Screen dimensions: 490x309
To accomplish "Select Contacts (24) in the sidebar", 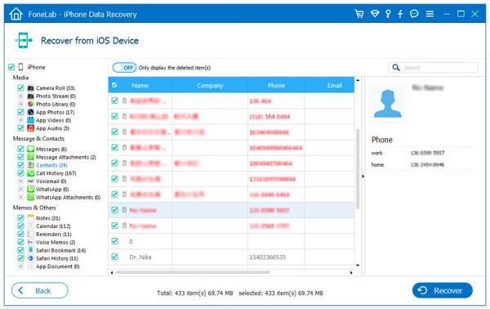I will click(51, 165).
